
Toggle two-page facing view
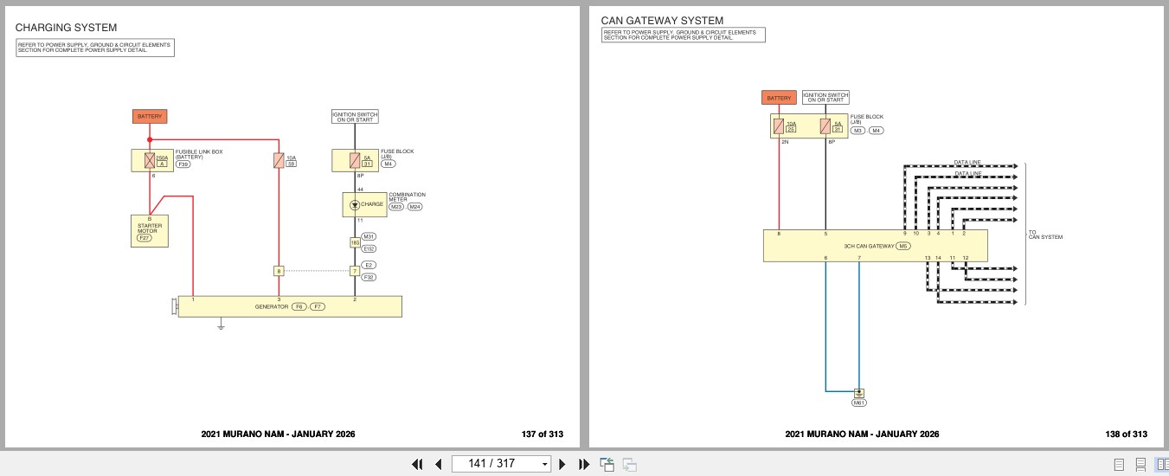tap(1162, 465)
